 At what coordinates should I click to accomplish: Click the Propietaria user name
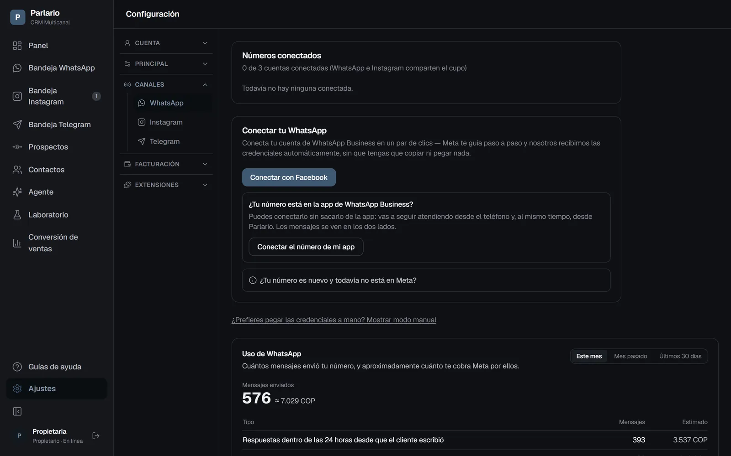click(x=49, y=431)
